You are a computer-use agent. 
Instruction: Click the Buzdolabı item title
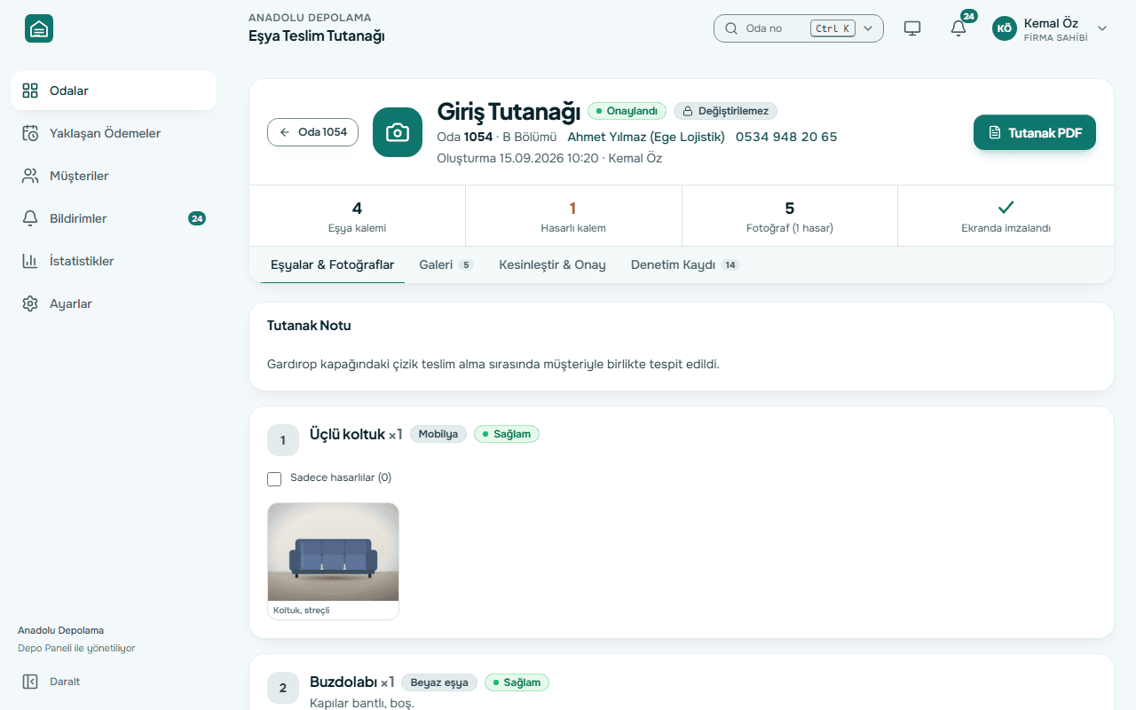pyautogui.click(x=343, y=682)
